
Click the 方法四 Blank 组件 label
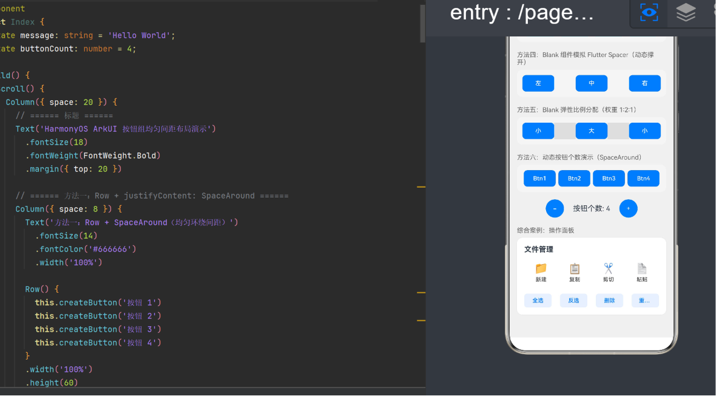tap(586, 58)
